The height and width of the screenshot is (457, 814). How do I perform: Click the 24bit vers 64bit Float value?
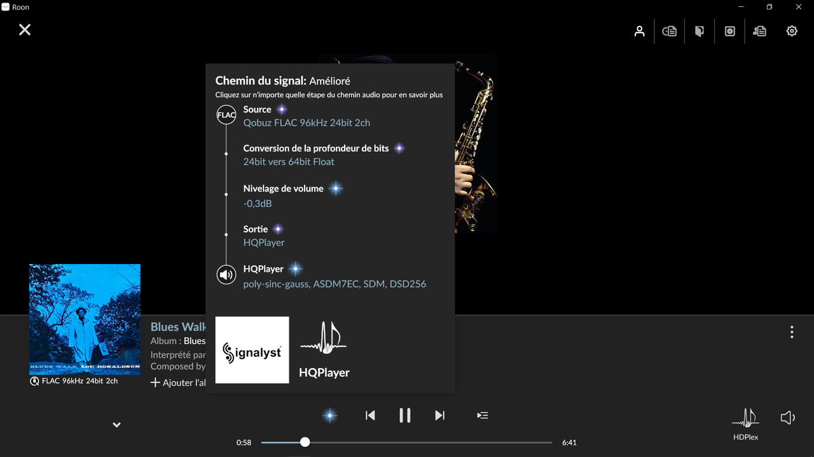[289, 162]
